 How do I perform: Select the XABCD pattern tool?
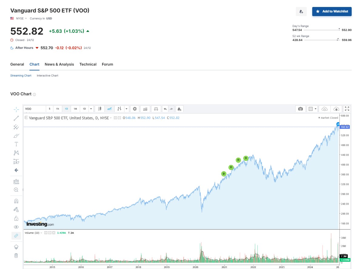(x=16, y=153)
